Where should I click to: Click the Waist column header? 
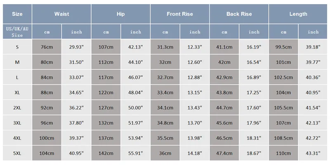(x=61, y=14)
